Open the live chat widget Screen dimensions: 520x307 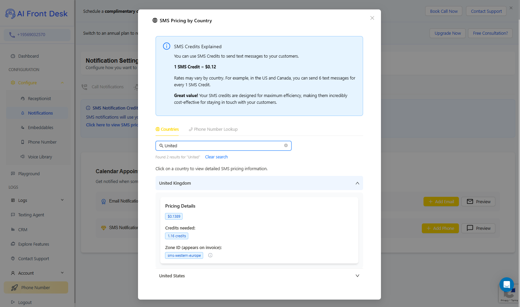(x=507, y=285)
